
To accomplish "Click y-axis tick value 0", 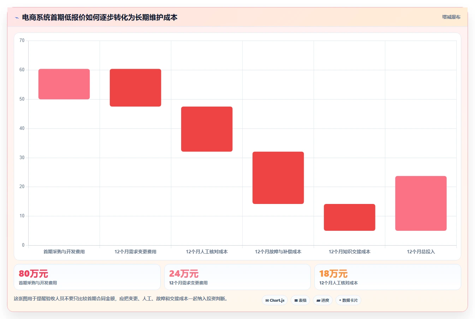I will click(23, 245).
